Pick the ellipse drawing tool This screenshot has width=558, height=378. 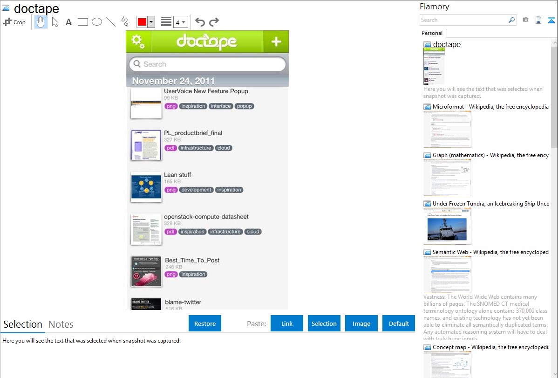[x=97, y=22]
